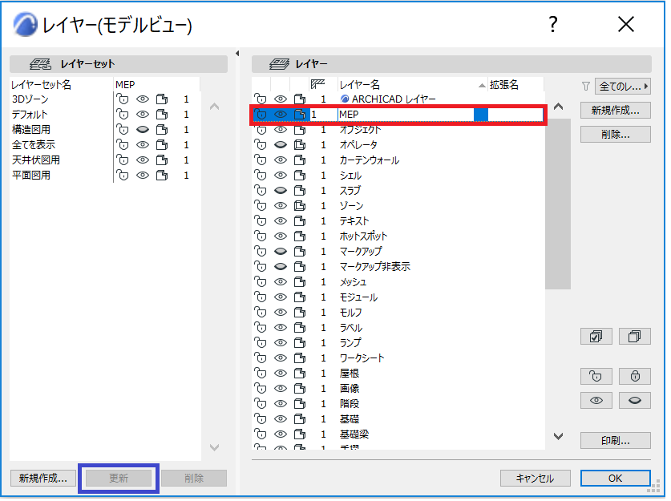Toggle eye icon for 構造図用 layer set

(143, 131)
